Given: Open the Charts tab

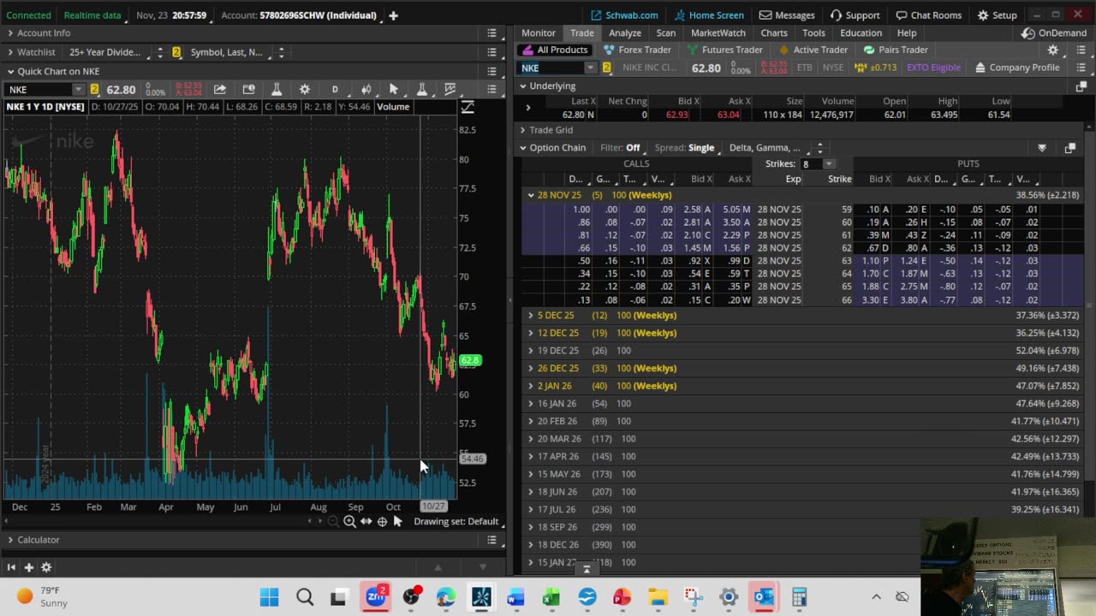Looking at the screenshot, I should [x=774, y=33].
